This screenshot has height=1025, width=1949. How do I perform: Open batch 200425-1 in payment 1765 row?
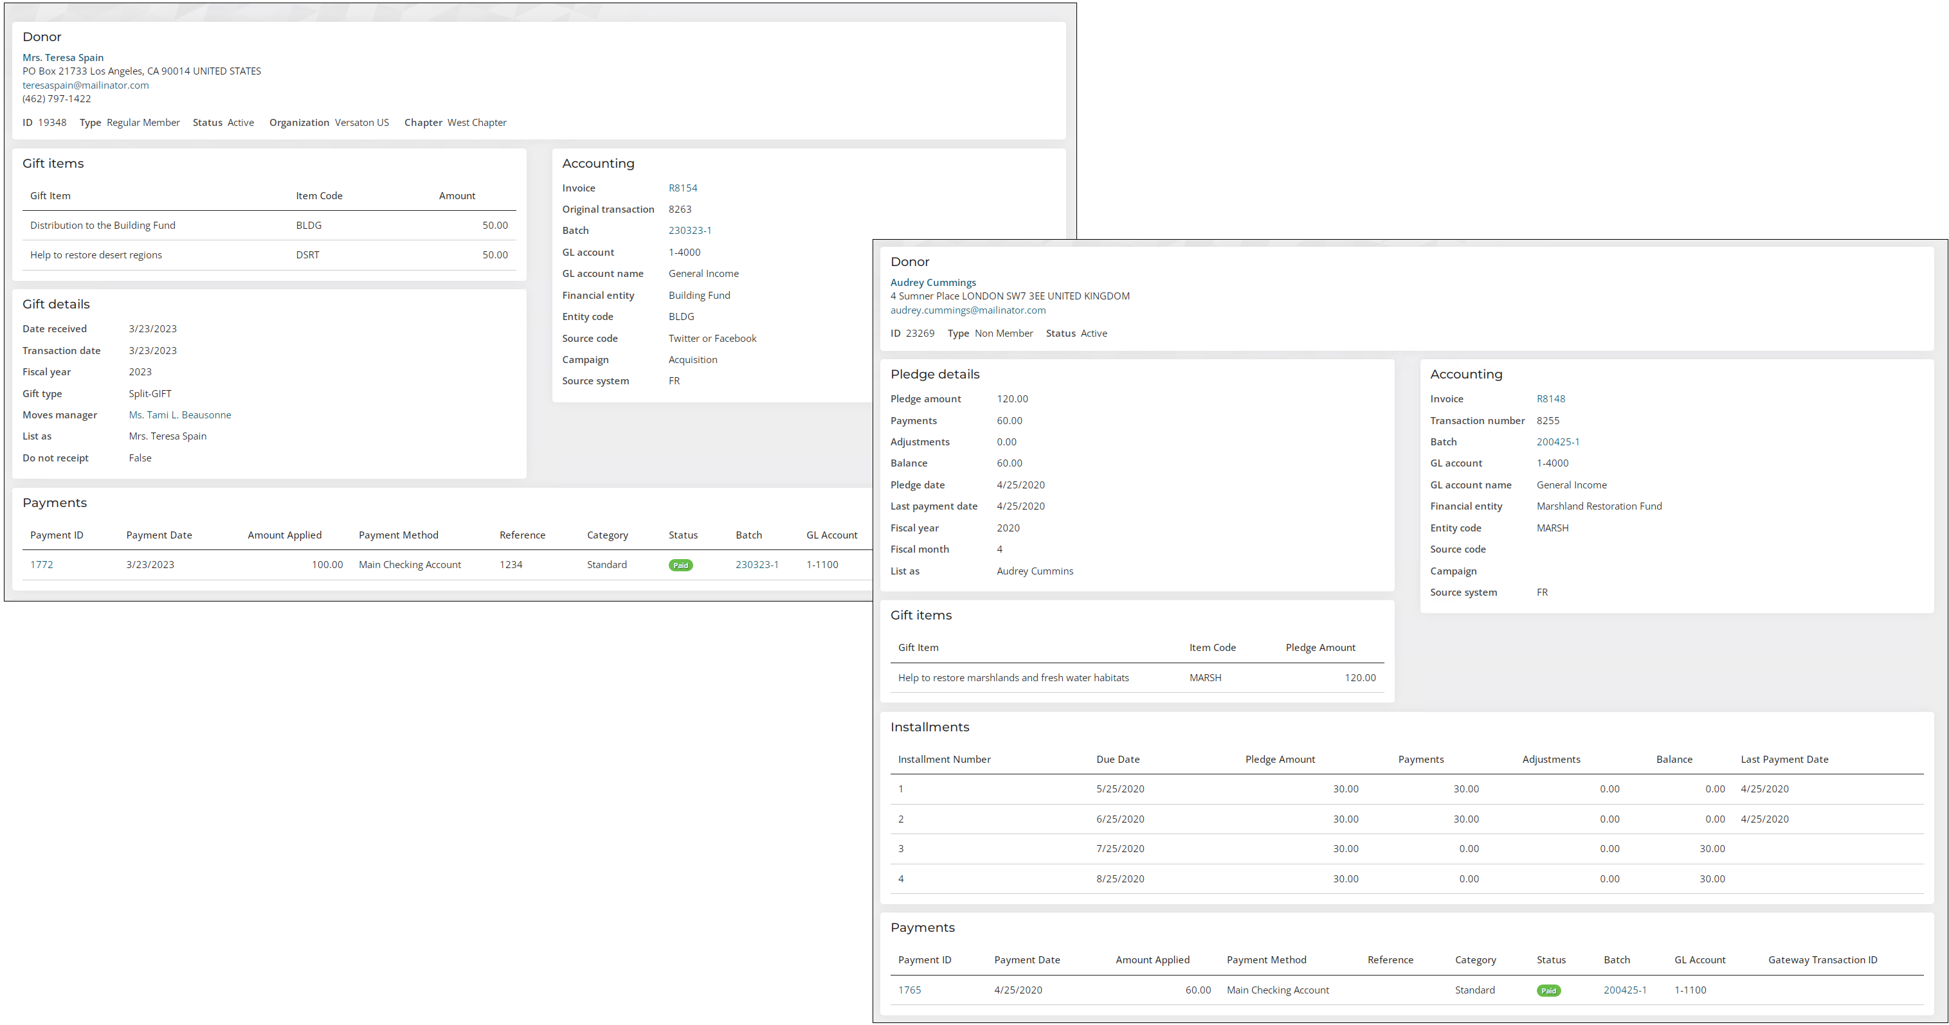click(1624, 990)
